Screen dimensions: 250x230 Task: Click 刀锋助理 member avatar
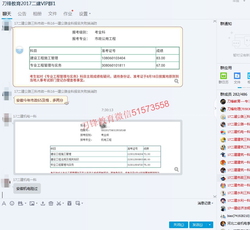tap(223, 109)
